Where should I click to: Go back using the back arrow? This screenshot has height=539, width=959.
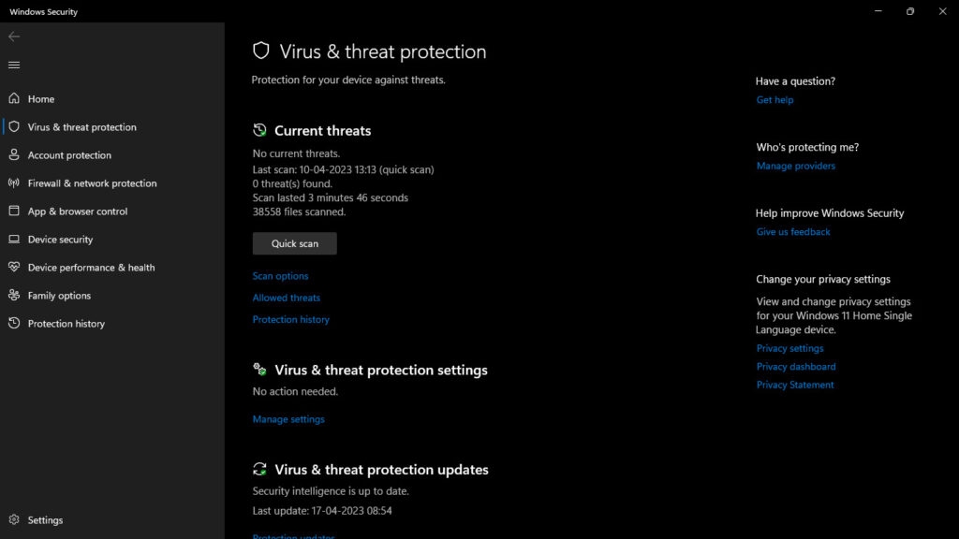[x=14, y=36]
